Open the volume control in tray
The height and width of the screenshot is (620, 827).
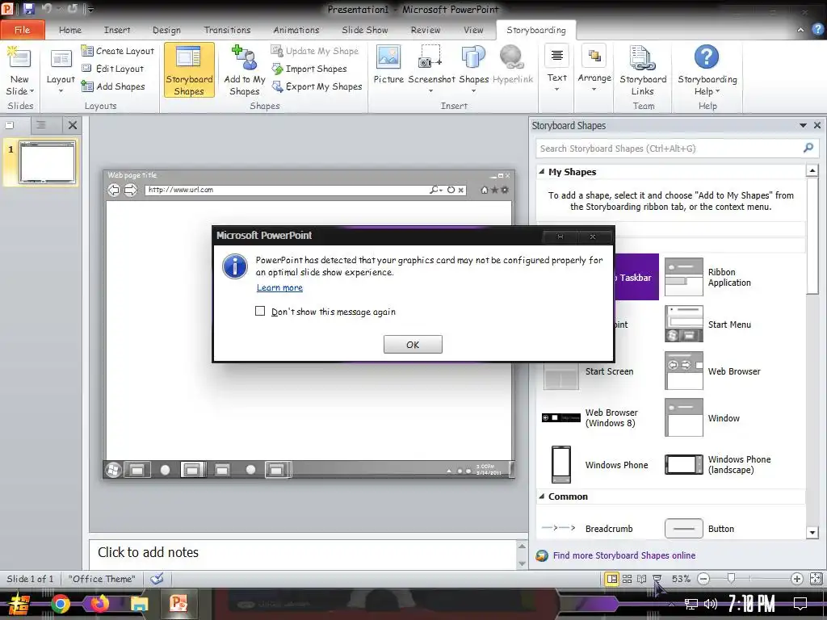711,604
